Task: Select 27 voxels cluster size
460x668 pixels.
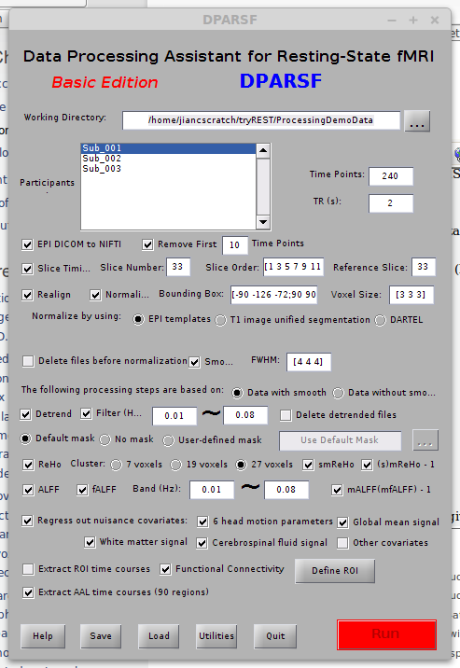Action: click(241, 465)
